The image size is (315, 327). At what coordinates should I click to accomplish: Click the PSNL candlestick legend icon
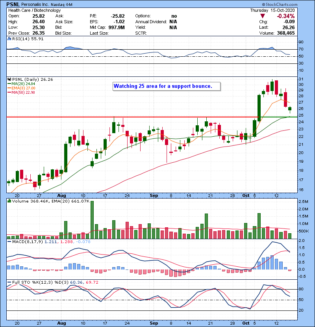[x=9, y=79]
